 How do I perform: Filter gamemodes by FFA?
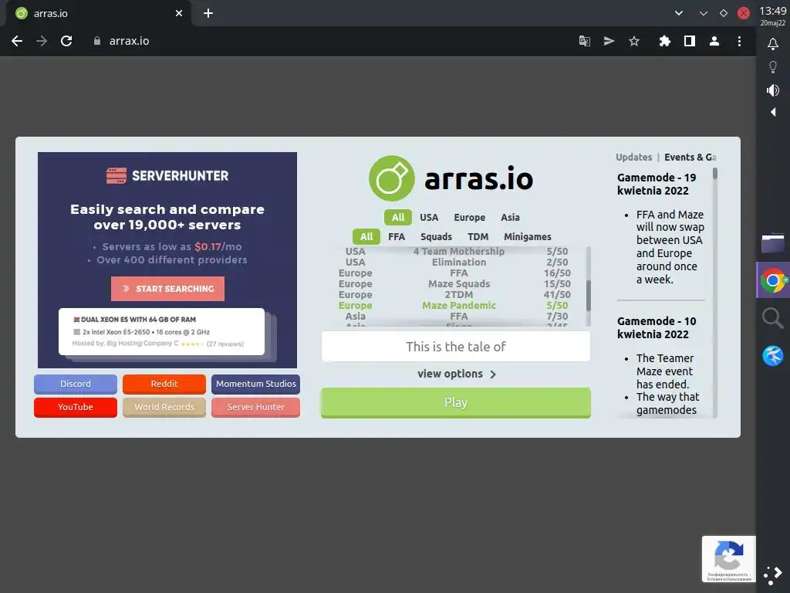click(x=397, y=236)
